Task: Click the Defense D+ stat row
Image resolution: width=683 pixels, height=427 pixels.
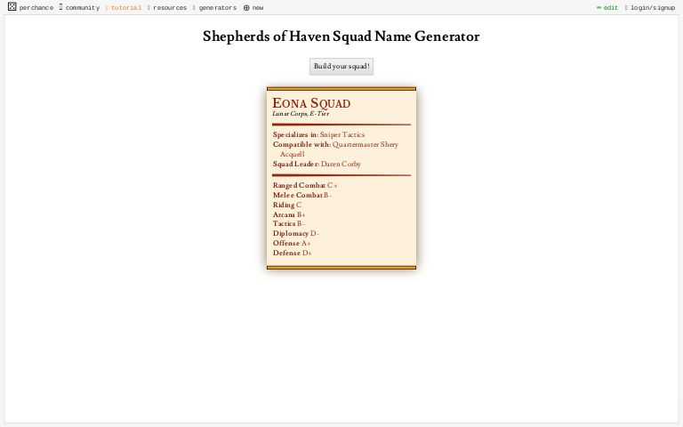Action: coord(292,253)
